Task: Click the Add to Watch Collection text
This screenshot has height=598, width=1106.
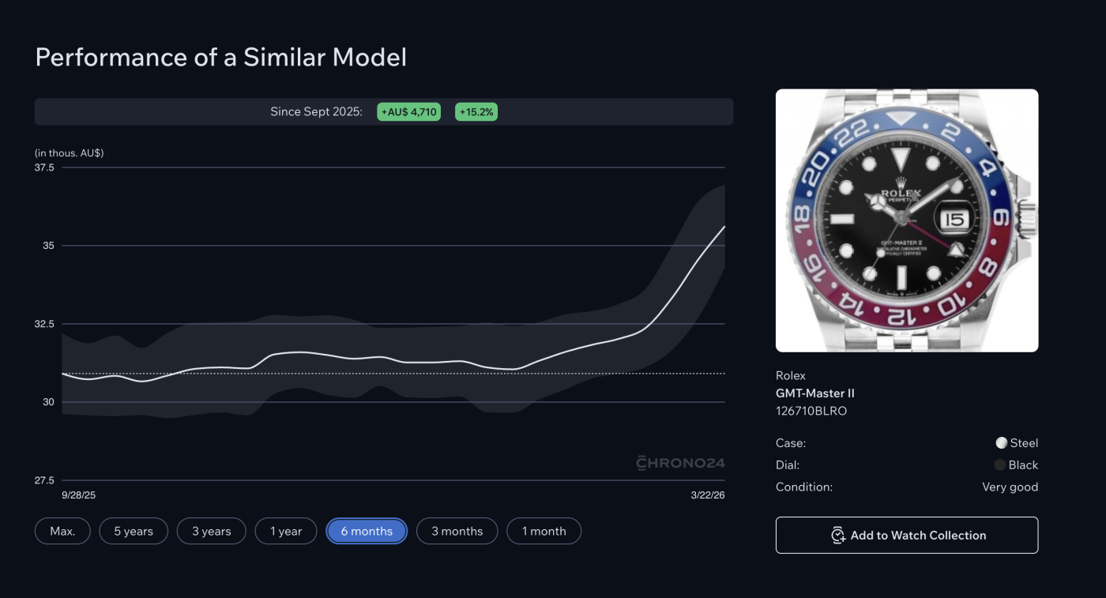Action: (918, 536)
